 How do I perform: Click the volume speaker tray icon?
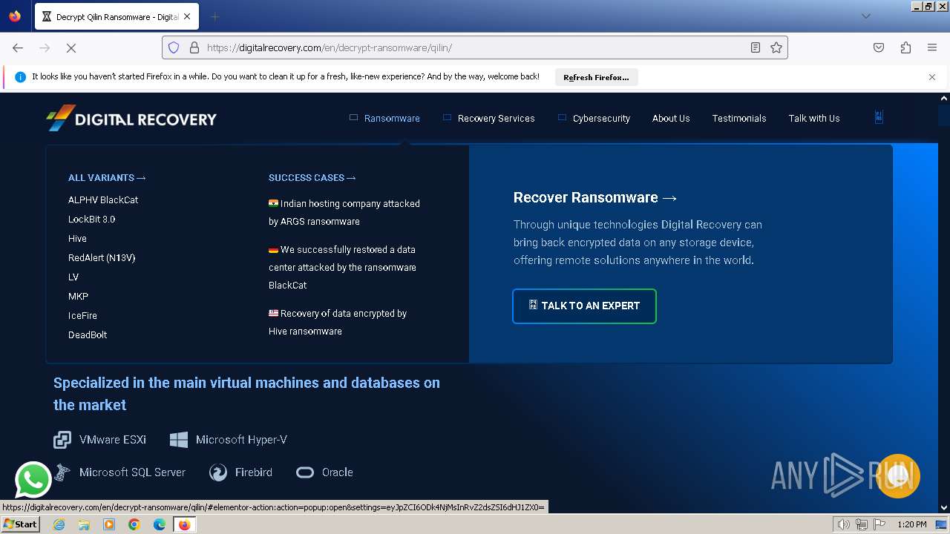(x=844, y=524)
